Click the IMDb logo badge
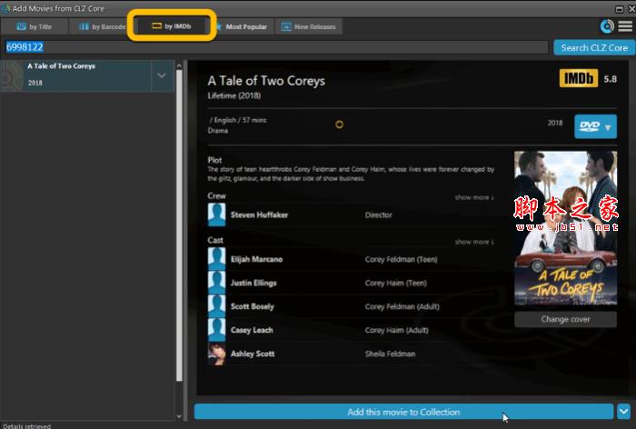The width and height of the screenshot is (636, 429). point(578,79)
